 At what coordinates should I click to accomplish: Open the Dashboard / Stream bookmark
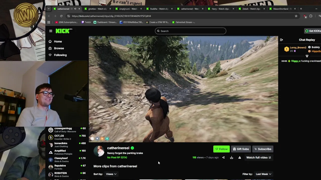point(105,22)
